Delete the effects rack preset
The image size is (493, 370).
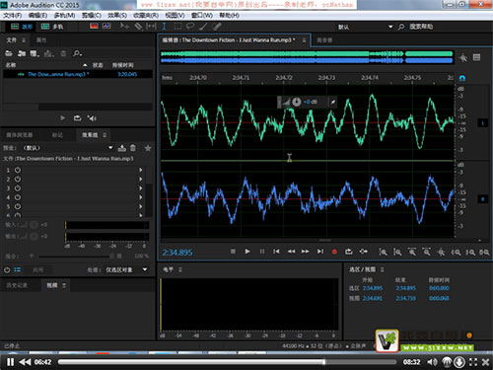pyautogui.click(x=133, y=148)
